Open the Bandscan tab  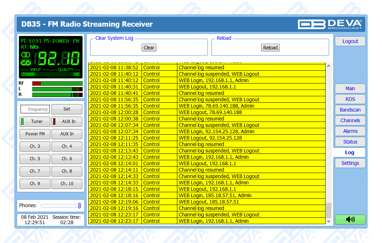point(350,110)
